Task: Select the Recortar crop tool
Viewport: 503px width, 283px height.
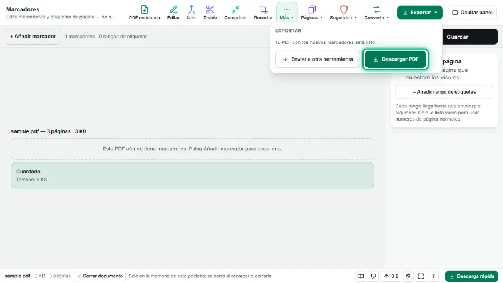Action: tap(263, 13)
